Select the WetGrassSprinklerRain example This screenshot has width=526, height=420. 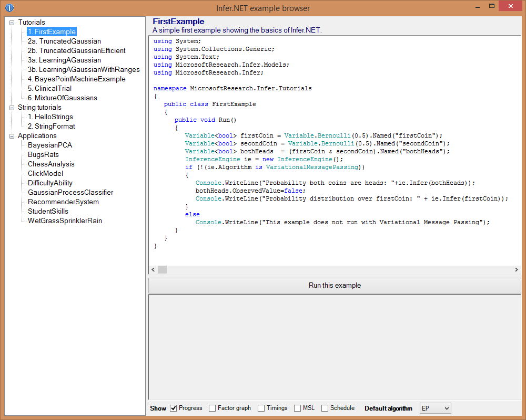tap(65, 220)
